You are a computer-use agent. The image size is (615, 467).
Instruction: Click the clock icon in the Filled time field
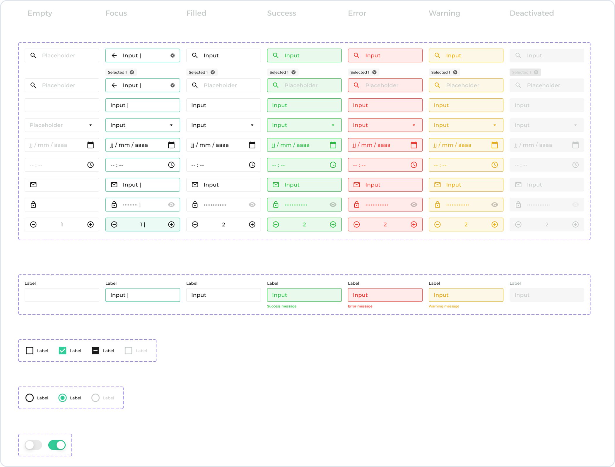[x=252, y=165]
